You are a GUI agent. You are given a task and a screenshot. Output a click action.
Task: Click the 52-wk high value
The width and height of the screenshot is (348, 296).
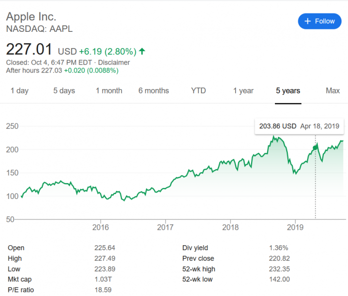278,269
